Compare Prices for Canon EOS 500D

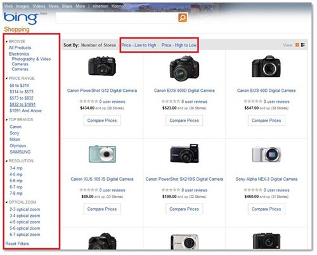pos(184,121)
